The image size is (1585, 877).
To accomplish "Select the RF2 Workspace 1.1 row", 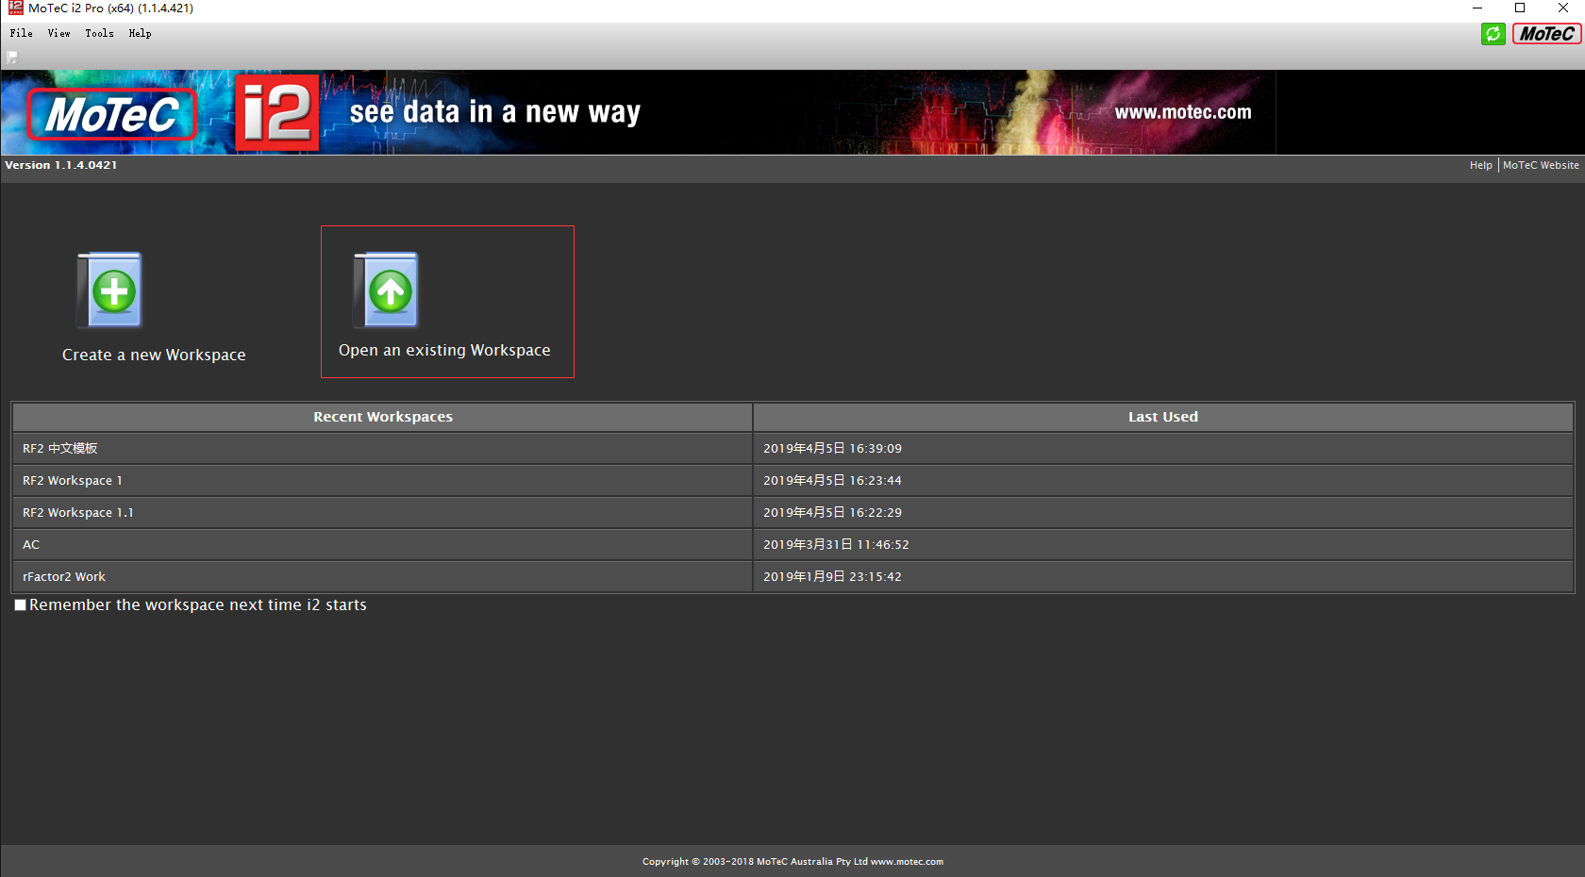I will pyautogui.click(x=382, y=512).
